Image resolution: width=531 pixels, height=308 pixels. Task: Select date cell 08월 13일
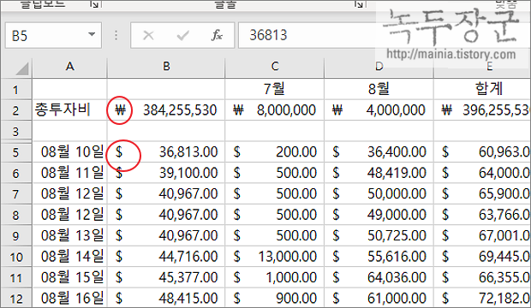pyautogui.click(x=69, y=235)
